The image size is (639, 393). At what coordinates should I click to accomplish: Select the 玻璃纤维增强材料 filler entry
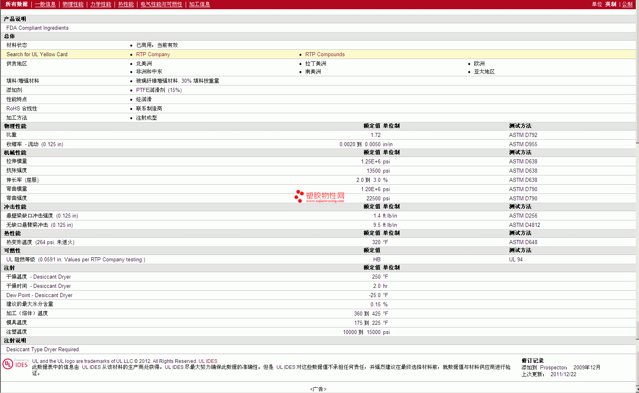pos(177,81)
